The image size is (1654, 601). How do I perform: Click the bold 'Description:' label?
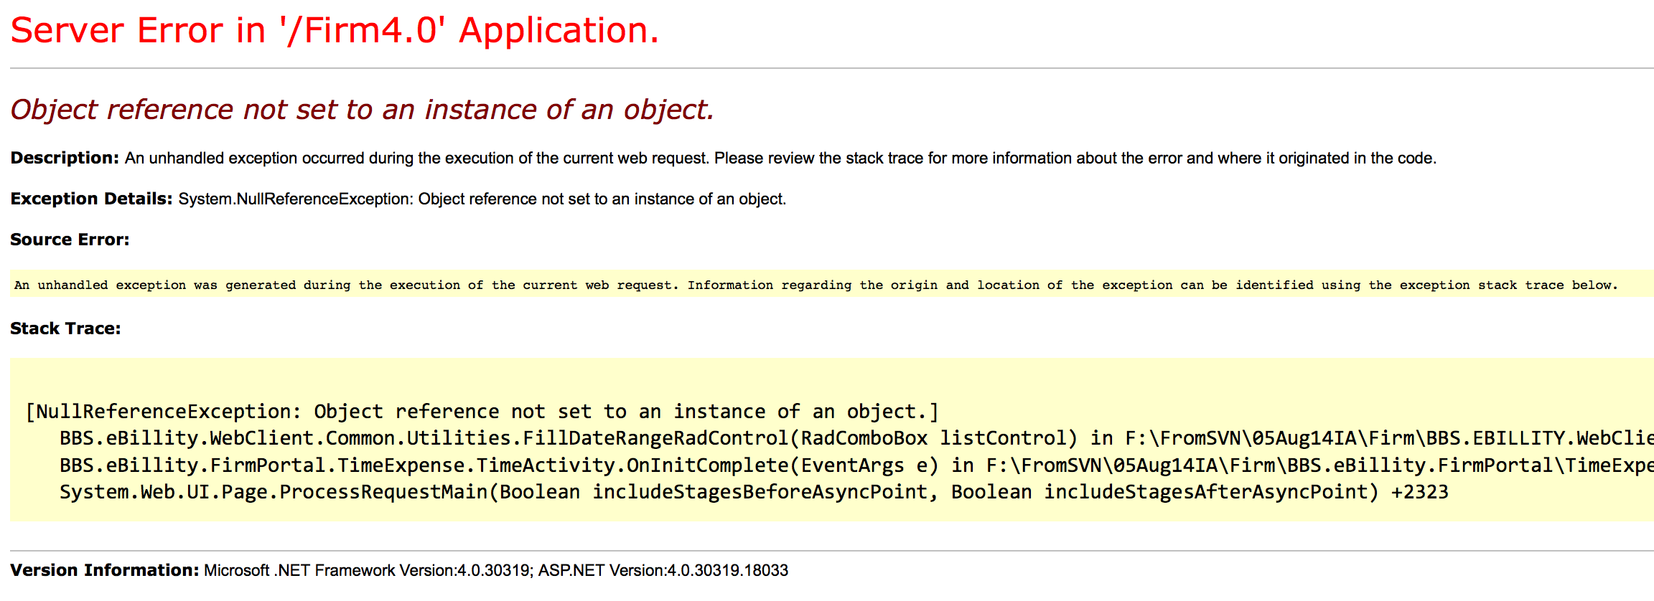tap(65, 158)
